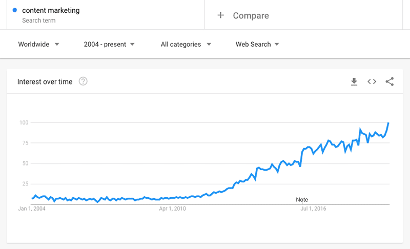
Task: Edit the content marketing search term
Action: coord(51,10)
